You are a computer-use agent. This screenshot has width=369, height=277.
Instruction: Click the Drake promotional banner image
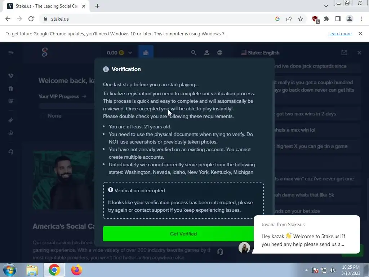63,180
